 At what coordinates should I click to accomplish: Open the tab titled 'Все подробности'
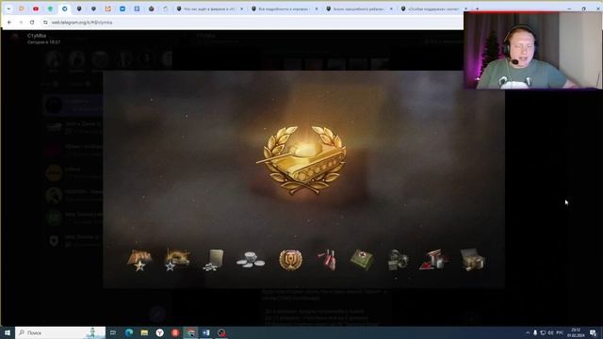(x=285, y=8)
